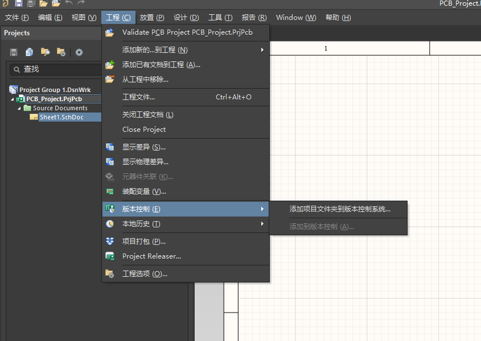Choose 显示差异 (S)... entry

point(186,147)
